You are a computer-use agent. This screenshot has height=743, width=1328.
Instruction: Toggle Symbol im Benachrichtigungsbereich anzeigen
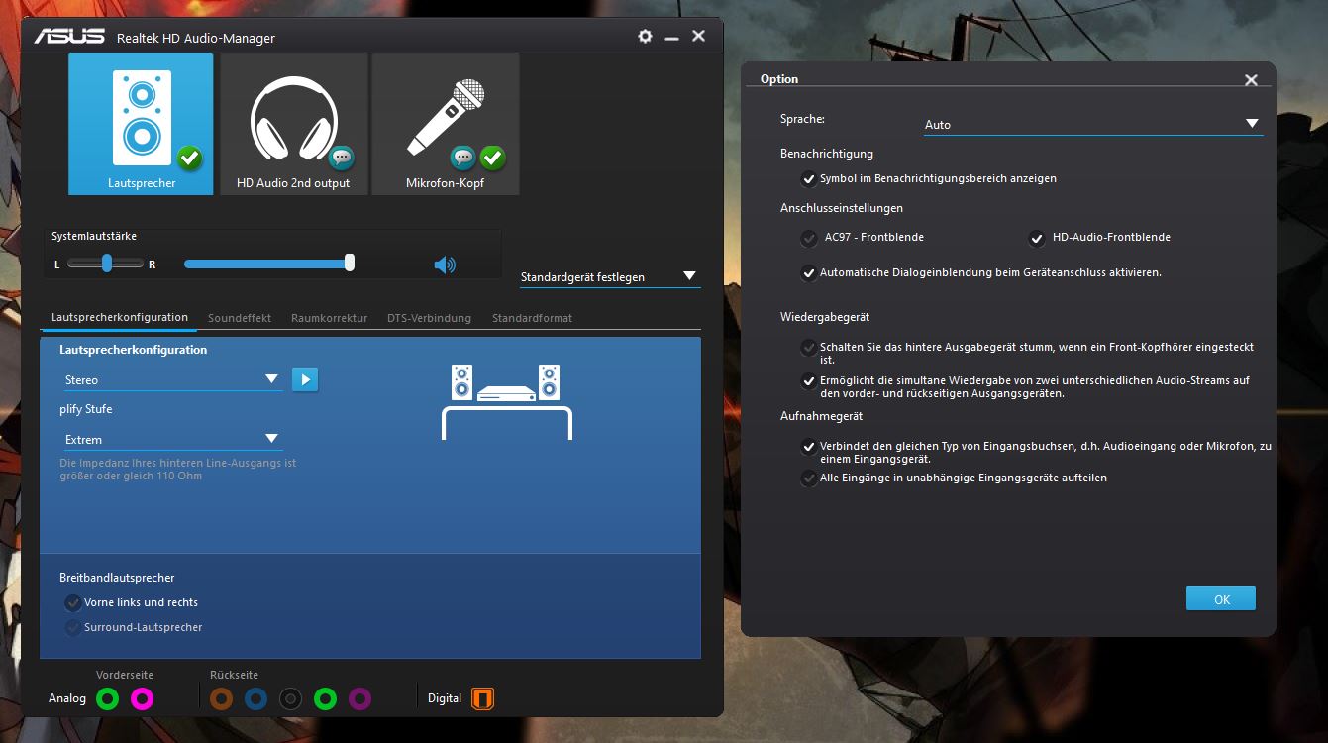(x=809, y=179)
